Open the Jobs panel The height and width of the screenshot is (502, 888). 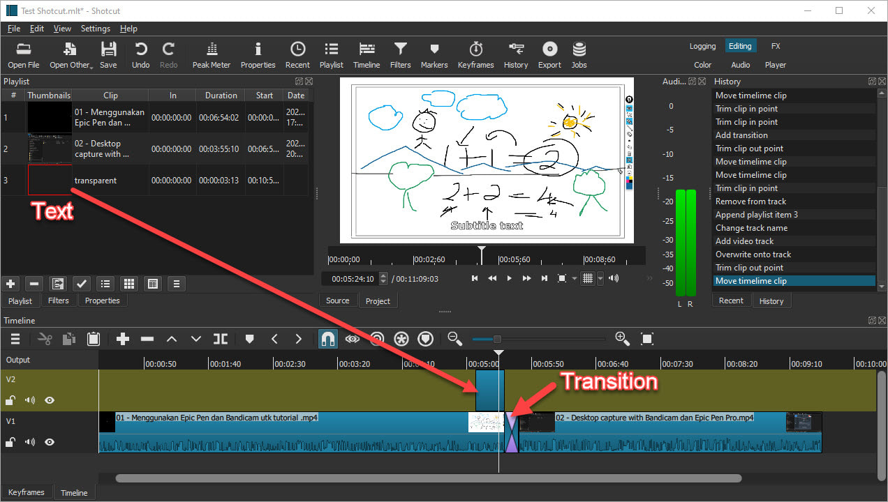(579, 55)
